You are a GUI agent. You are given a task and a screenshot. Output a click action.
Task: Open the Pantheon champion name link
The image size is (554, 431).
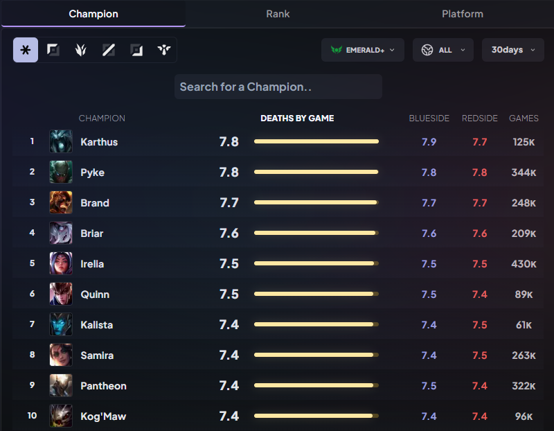(103, 386)
